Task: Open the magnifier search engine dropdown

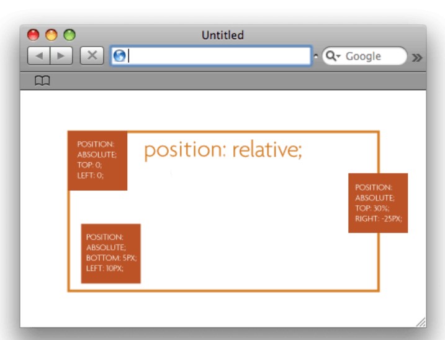Action: pos(333,56)
